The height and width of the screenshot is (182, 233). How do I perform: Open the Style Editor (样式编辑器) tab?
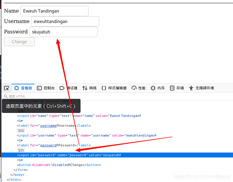(x=114, y=88)
